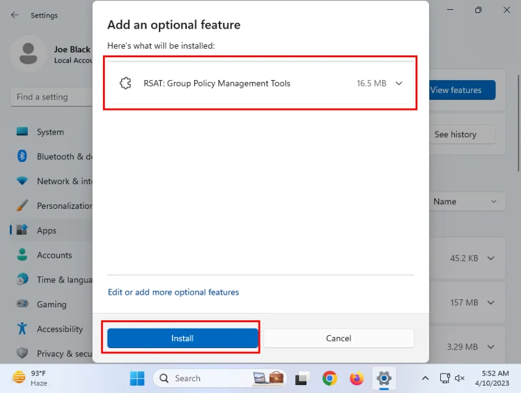Image resolution: width=521 pixels, height=393 pixels.
Task: Click the Settings gear taskbar icon
Action: coord(384,379)
